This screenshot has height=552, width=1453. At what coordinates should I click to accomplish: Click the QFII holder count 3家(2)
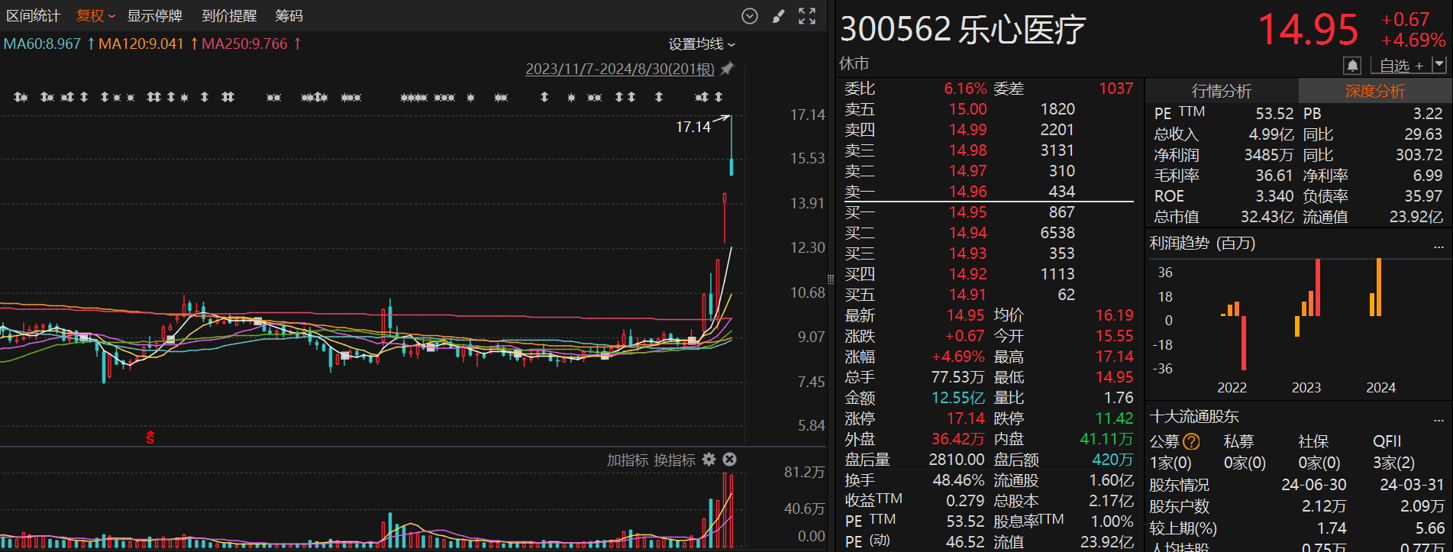(x=1393, y=463)
